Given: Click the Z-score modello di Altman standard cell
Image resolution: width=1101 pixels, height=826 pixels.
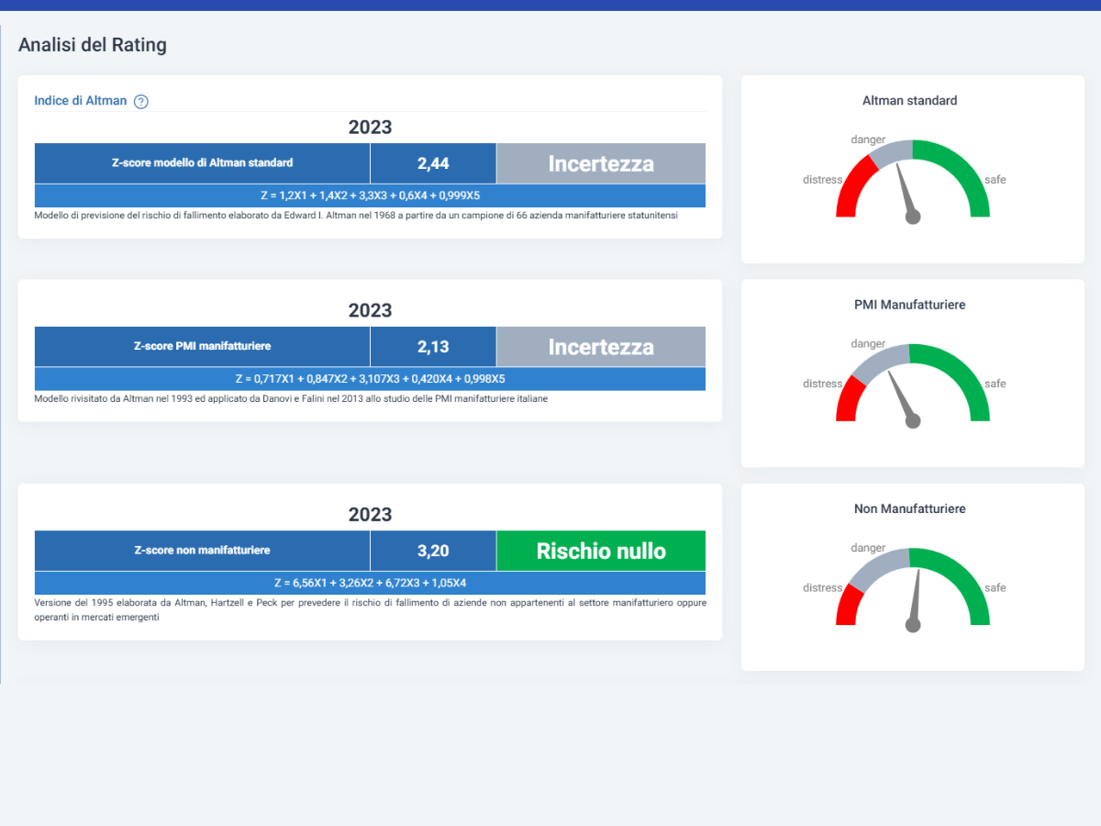Looking at the screenshot, I should pos(203,163).
